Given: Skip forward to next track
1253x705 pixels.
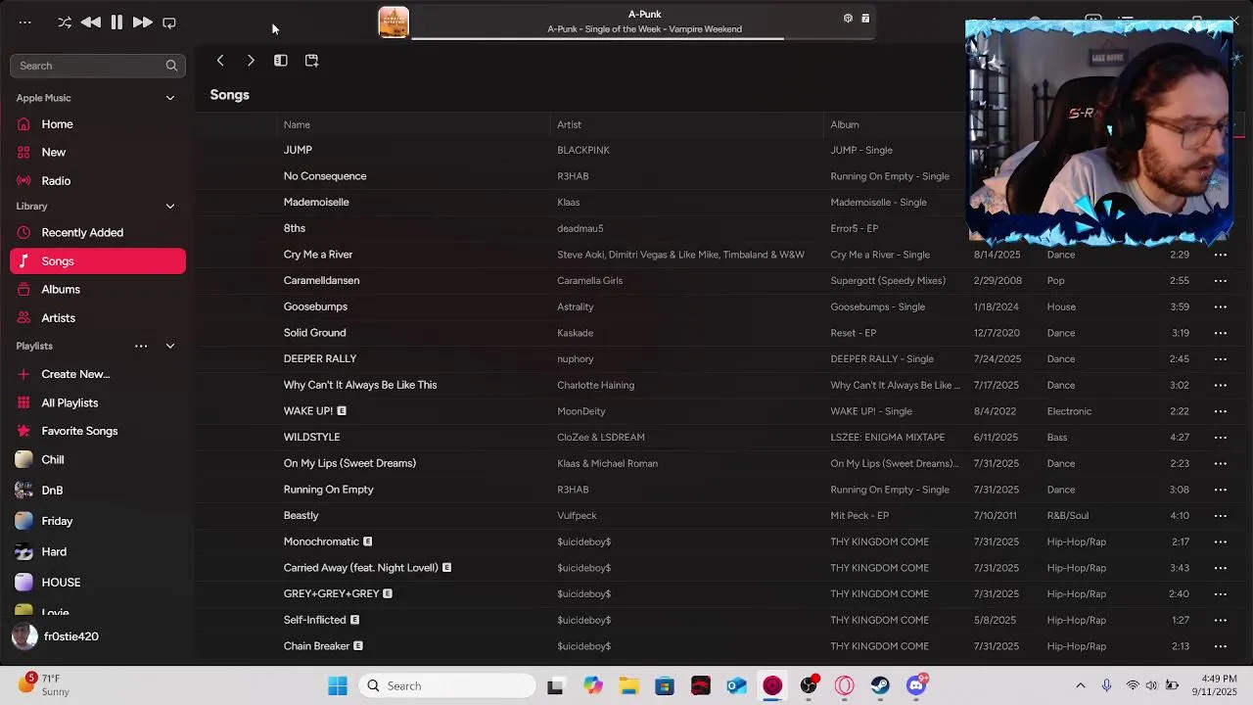Looking at the screenshot, I should 142,23.
